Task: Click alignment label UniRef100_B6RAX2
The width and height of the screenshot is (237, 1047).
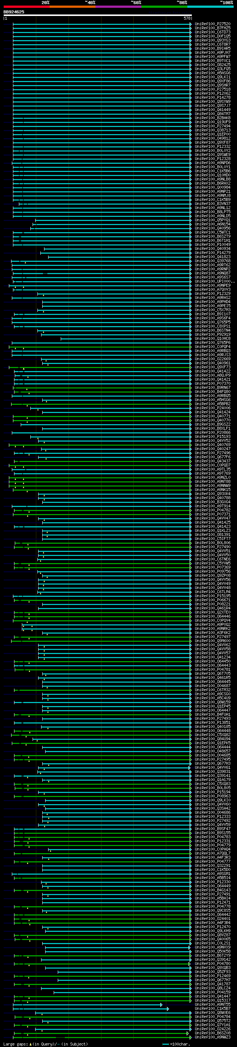Action: tap(213, 183)
